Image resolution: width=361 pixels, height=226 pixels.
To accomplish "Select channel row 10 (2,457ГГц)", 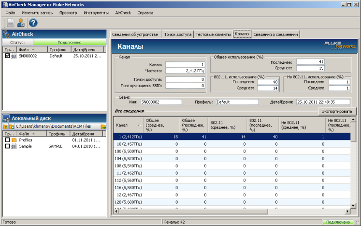I will pyautogui.click(x=232, y=144).
